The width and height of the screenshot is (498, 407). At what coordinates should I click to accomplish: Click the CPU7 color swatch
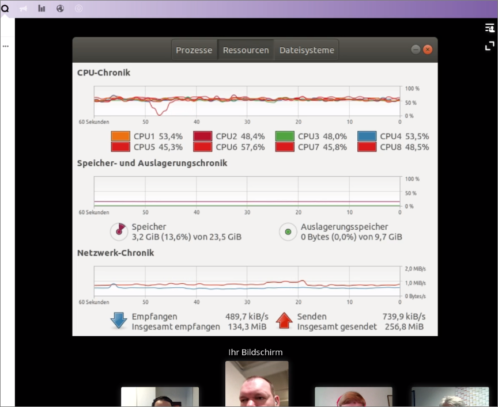(x=285, y=147)
